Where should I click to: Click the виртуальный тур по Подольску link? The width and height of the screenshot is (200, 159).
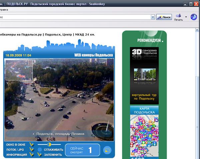click(144, 97)
